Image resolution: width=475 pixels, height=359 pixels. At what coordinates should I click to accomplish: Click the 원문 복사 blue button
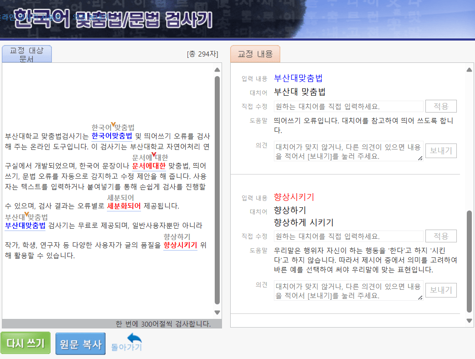(x=81, y=344)
